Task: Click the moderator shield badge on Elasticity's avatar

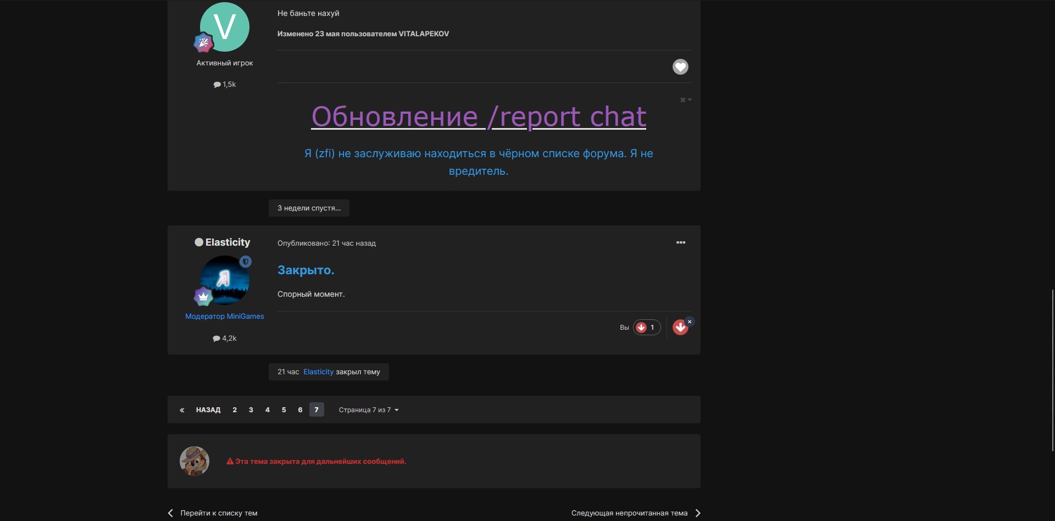Action: click(246, 262)
